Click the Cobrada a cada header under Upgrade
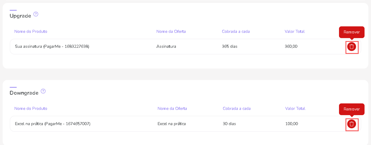 236,31
